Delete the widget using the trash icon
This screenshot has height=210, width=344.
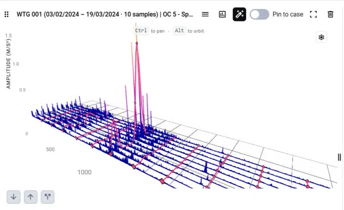coord(331,14)
